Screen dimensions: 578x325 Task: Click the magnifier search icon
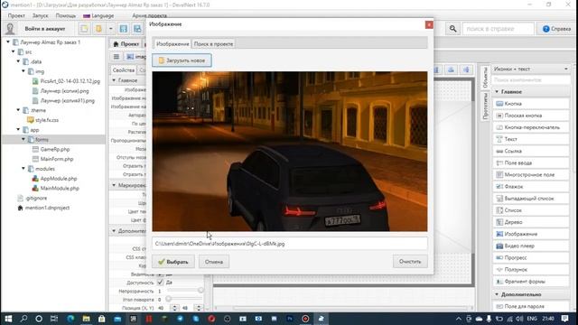pyautogui.click(x=452, y=29)
